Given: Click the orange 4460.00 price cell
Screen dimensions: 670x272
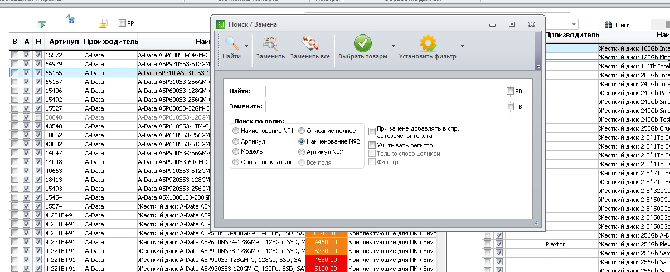Looking at the screenshot, I should point(326,242).
